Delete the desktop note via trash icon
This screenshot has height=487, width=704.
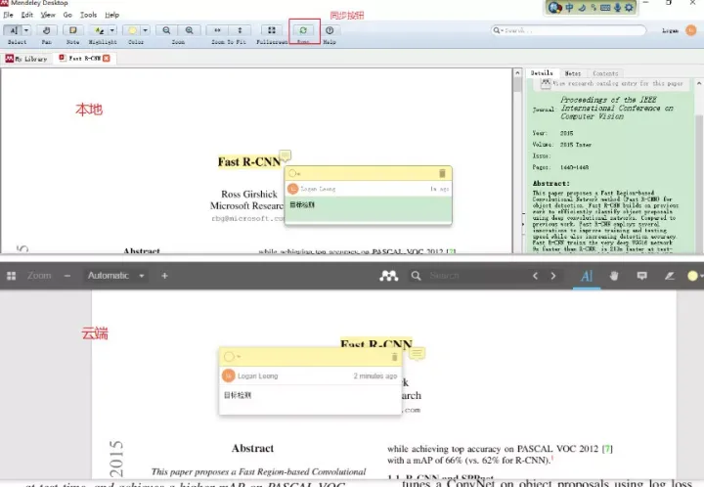(442, 173)
